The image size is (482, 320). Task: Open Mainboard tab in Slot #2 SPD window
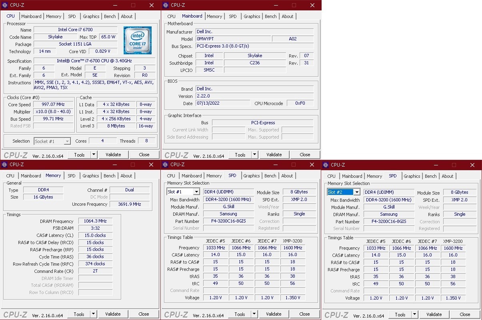click(352, 176)
